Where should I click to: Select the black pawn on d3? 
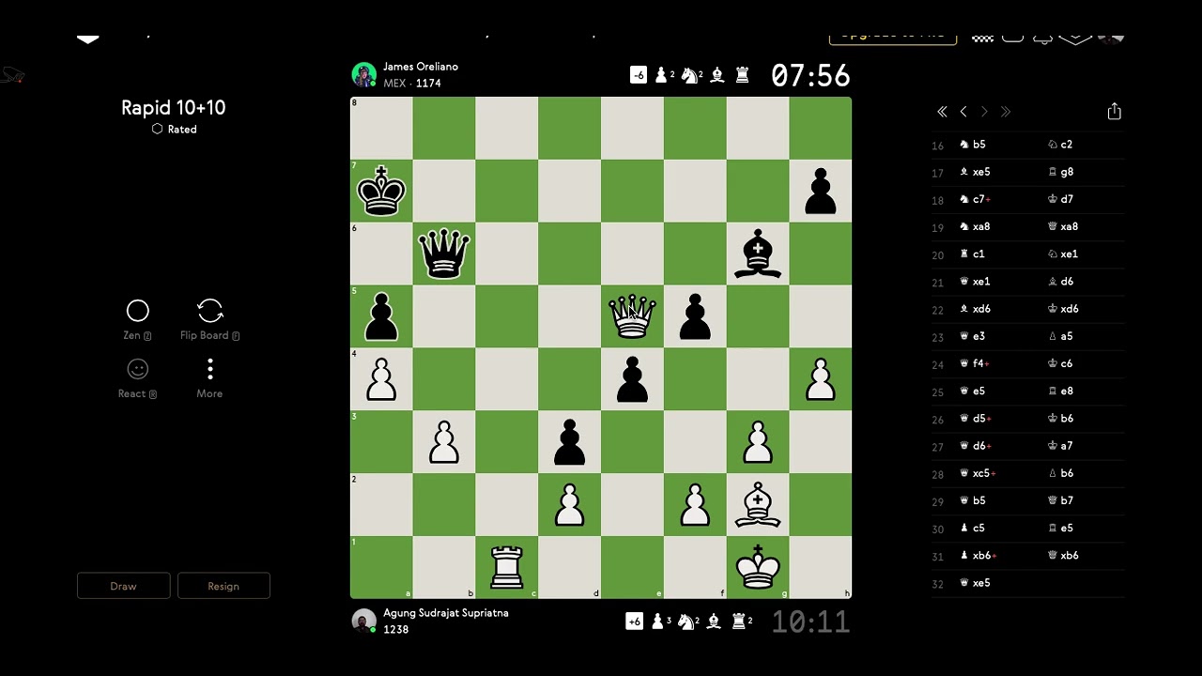pyautogui.click(x=569, y=442)
